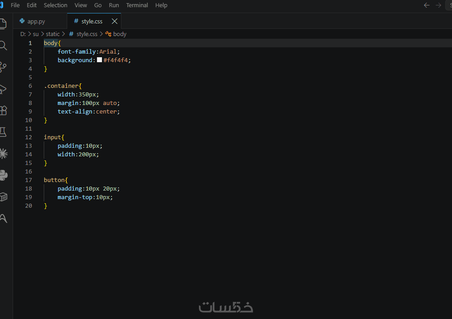This screenshot has height=319, width=452.
Task: Switch to the app.py tab
Action: [x=40, y=21]
